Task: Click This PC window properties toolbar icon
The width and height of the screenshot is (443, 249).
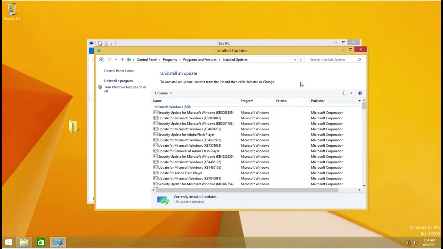Action: pyautogui.click(x=100, y=43)
